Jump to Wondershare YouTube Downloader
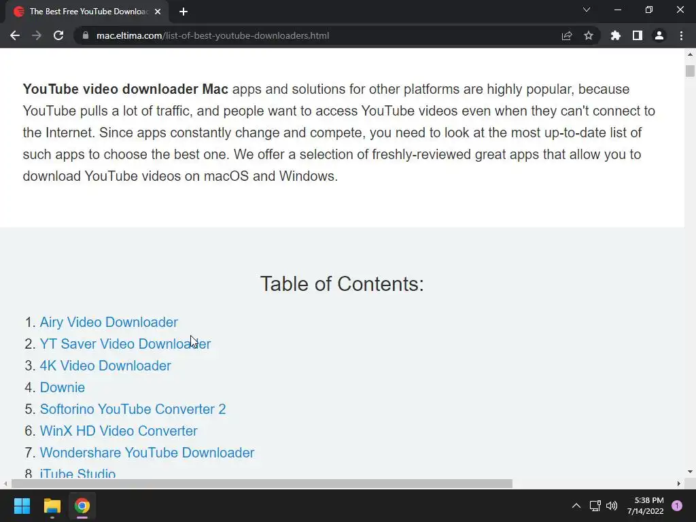 tap(147, 453)
